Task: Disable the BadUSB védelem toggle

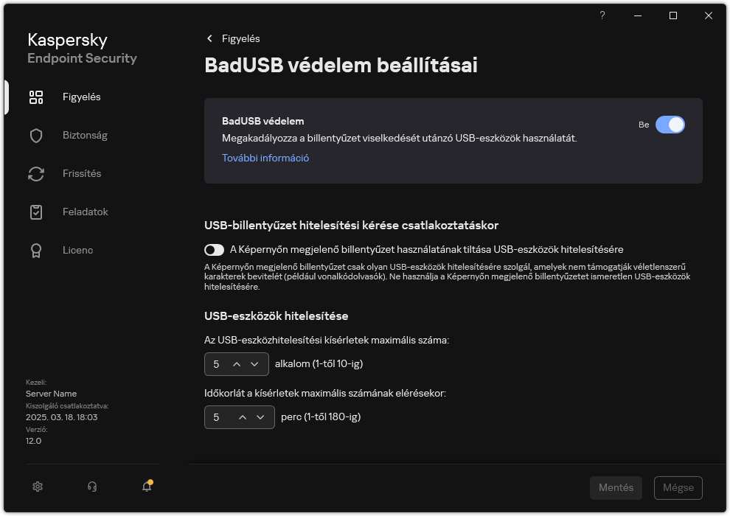Action: pos(671,125)
